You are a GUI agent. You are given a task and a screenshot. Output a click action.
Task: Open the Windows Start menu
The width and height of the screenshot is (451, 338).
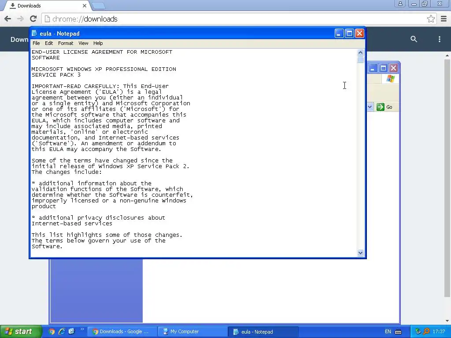point(21,331)
